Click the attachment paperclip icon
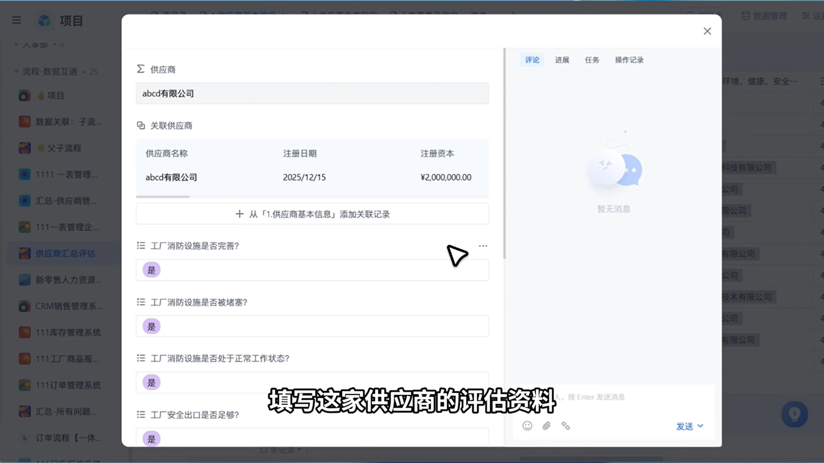This screenshot has width=824, height=463. 546,426
